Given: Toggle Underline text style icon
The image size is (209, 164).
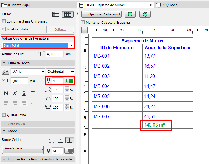Looking at the screenshot, I should pos(24,93).
